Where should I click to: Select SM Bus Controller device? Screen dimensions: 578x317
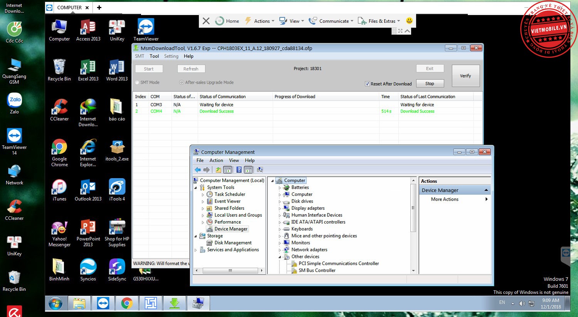[x=317, y=271]
